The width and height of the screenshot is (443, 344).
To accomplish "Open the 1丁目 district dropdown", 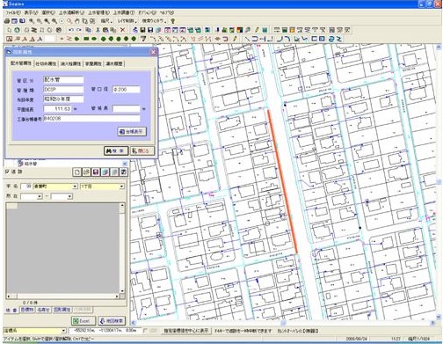I will pyautogui.click(x=102, y=187).
